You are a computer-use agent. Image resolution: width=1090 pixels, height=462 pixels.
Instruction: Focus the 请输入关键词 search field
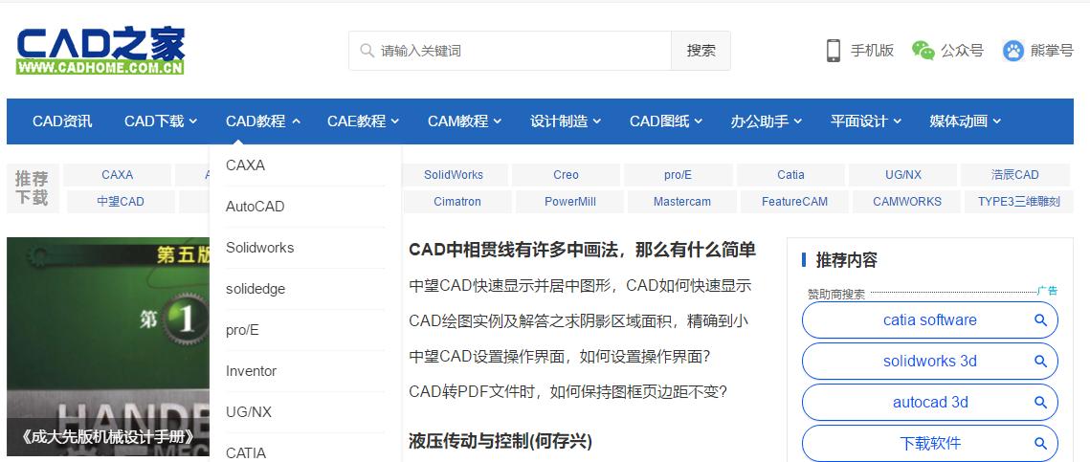tap(510, 51)
